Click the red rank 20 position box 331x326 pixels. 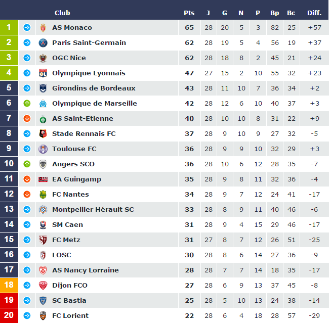tap(9, 316)
